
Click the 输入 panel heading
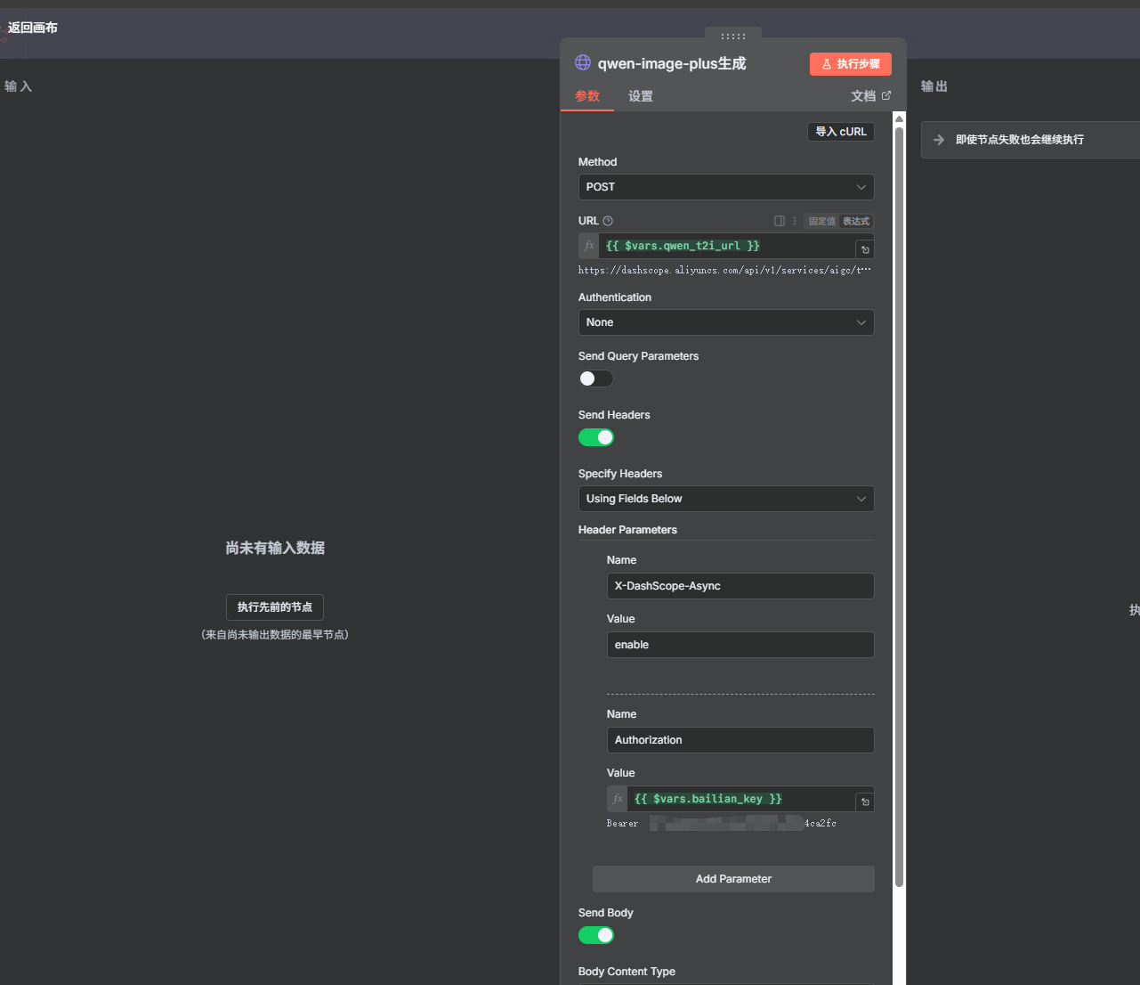coord(18,86)
